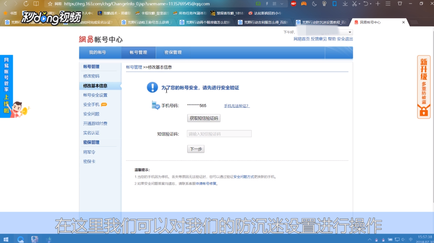Open the account dropdown arrow at top right

click(350, 32)
